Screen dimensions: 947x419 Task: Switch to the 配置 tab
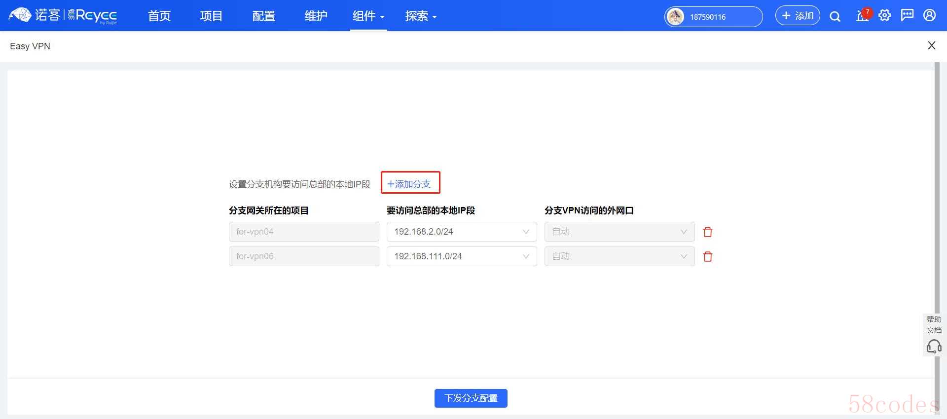263,16
